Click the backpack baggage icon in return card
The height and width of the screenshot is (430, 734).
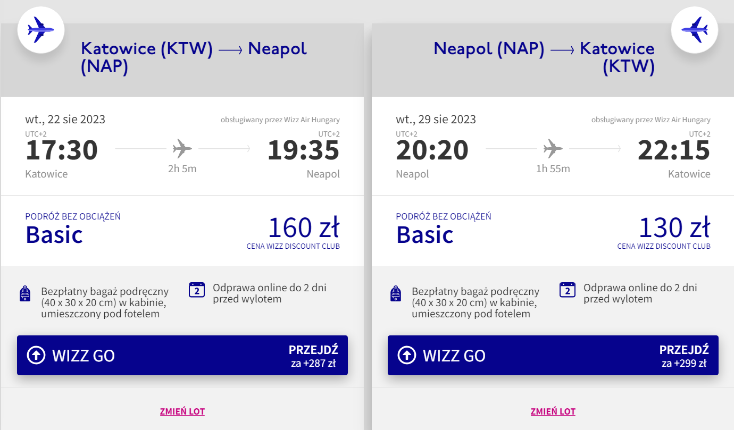396,293
